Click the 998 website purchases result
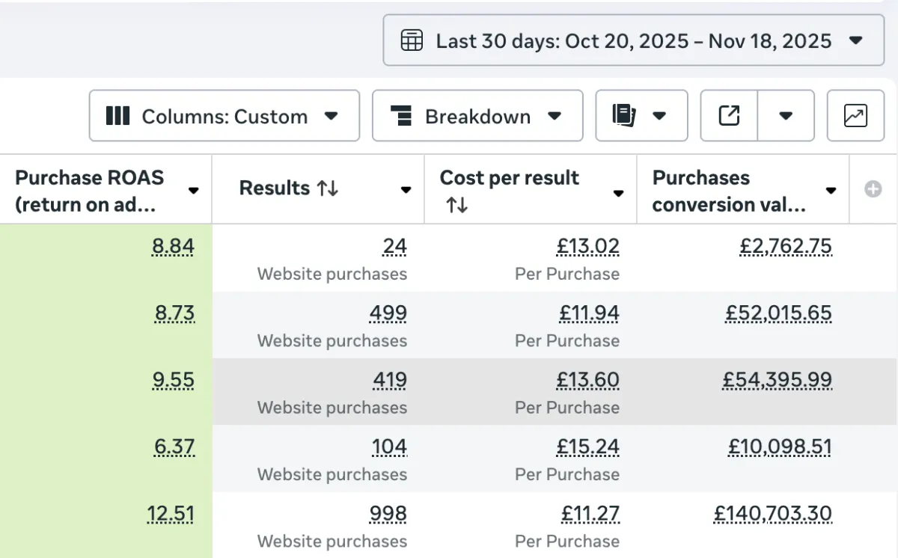Viewport: 898px width, 558px height. (388, 515)
